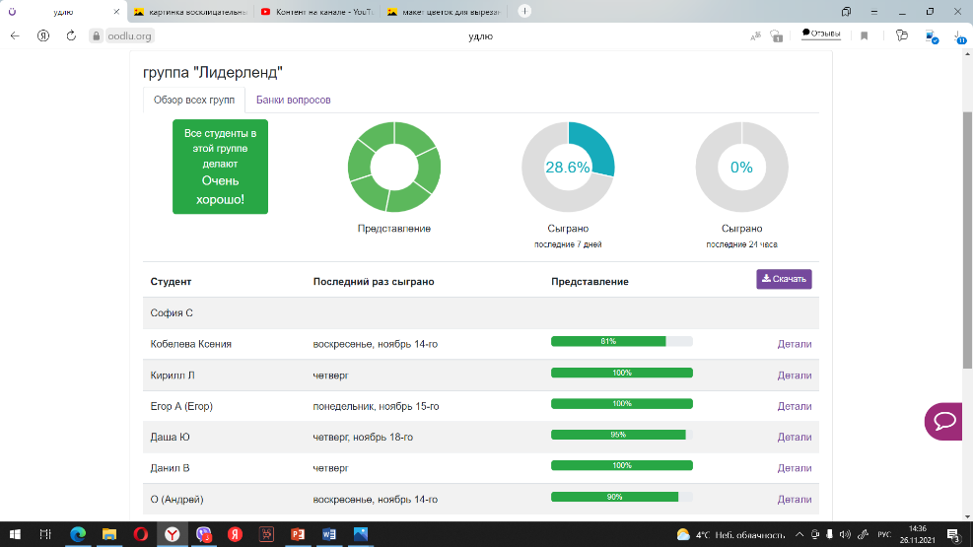
Task: Open a new tab with the plus icon
Action: (x=524, y=12)
